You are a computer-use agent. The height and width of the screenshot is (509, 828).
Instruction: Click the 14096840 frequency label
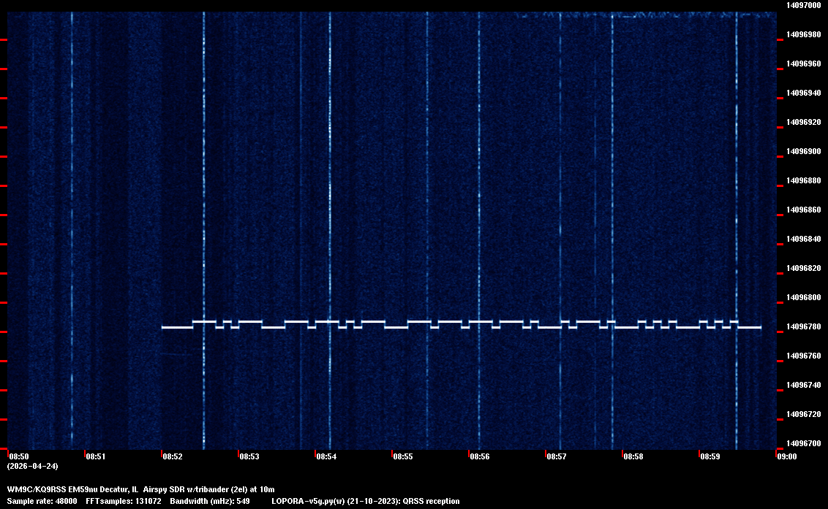point(802,239)
